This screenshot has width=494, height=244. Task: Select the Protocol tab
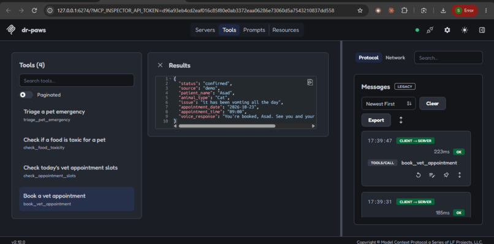[368, 57]
